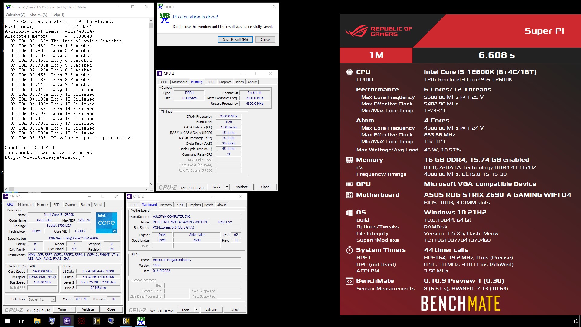Click the Windows Start button

pyautogui.click(x=7, y=321)
